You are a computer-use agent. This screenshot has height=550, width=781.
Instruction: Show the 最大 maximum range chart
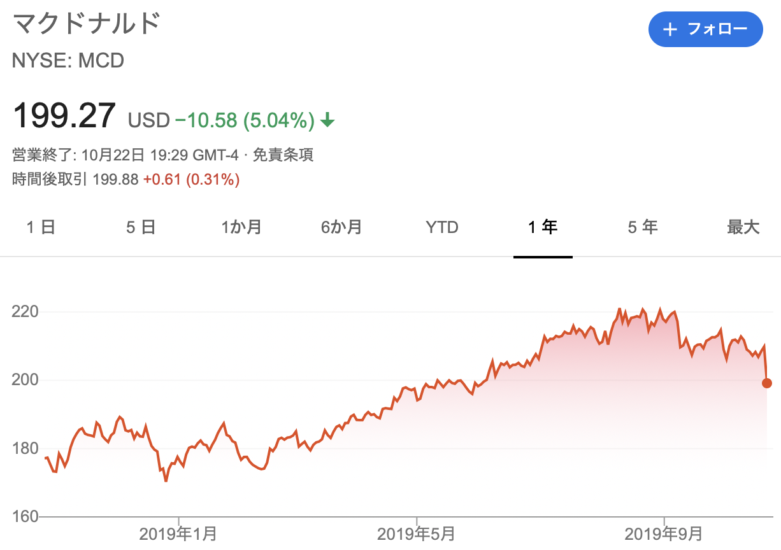pyautogui.click(x=743, y=227)
